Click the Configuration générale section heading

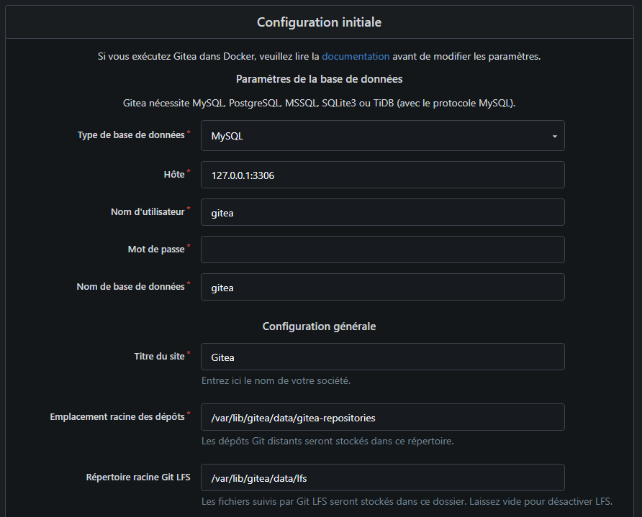click(x=319, y=326)
